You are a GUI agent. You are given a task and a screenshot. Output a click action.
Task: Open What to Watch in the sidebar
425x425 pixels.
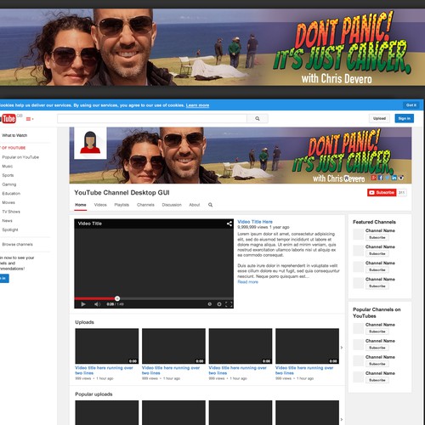tap(14, 135)
